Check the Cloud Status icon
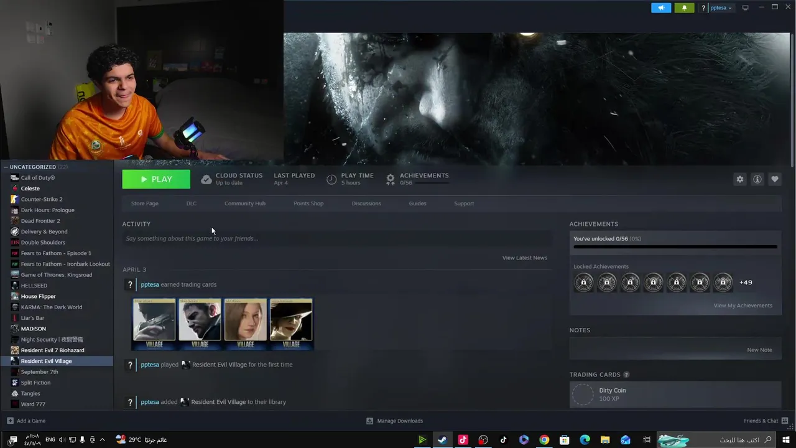This screenshot has height=448, width=796. click(x=206, y=180)
